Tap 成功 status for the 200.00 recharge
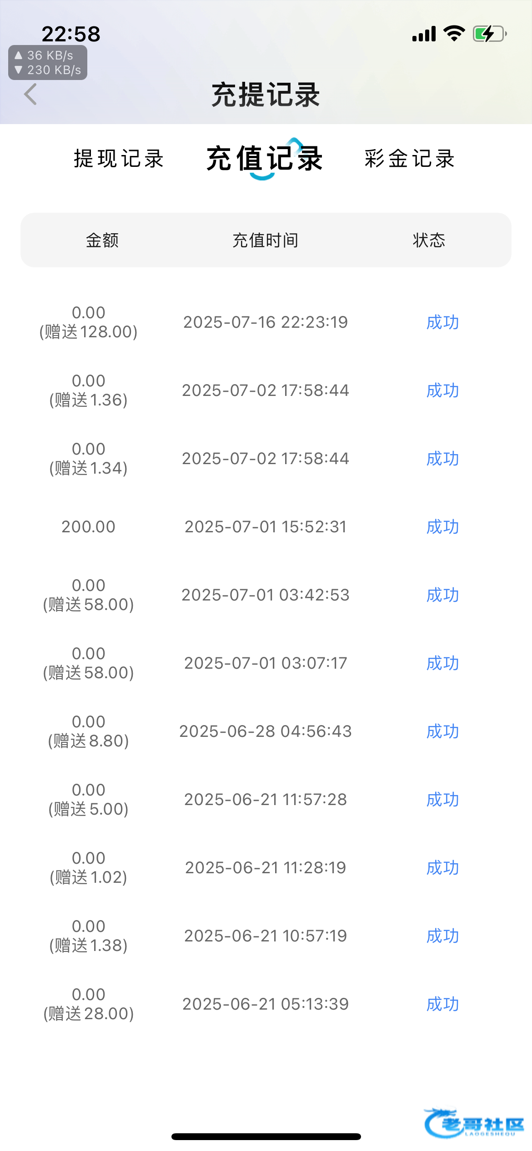The width and height of the screenshot is (532, 1151). [442, 527]
